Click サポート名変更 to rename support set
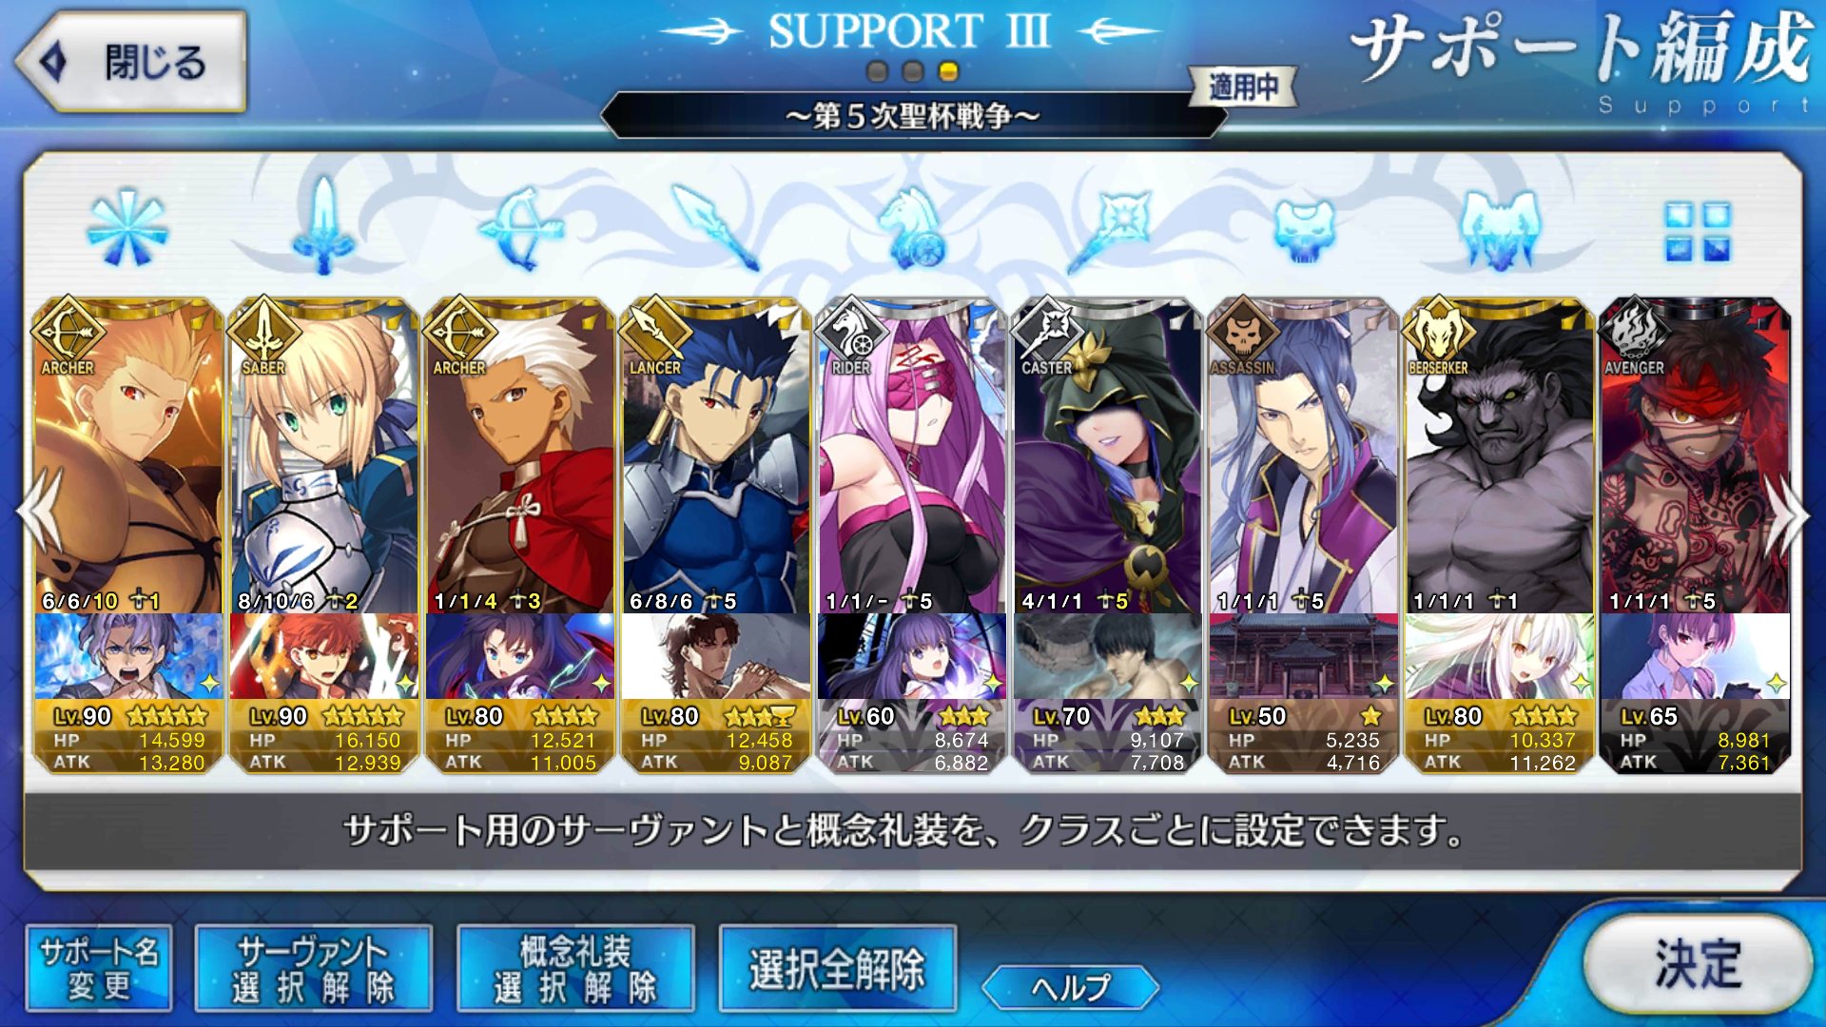 [x=99, y=968]
